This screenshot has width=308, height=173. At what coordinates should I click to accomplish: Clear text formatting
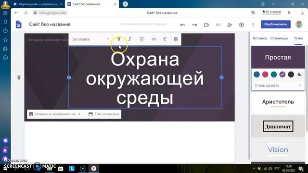tap(165, 39)
